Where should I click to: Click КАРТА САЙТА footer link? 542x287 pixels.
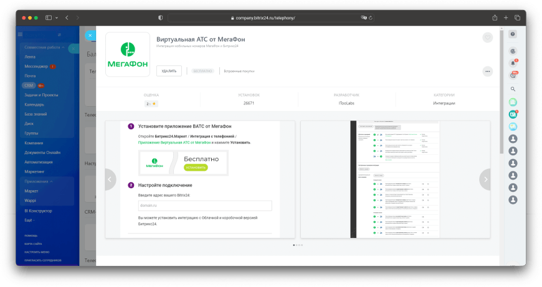pos(33,244)
